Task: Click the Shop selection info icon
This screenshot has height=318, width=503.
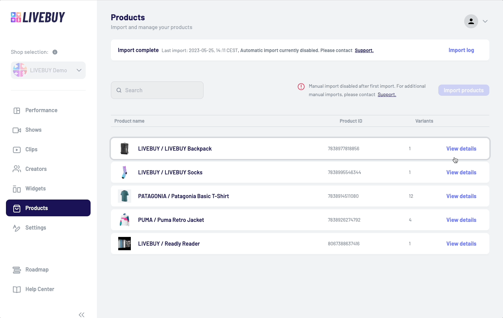Action: click(55, 52)
